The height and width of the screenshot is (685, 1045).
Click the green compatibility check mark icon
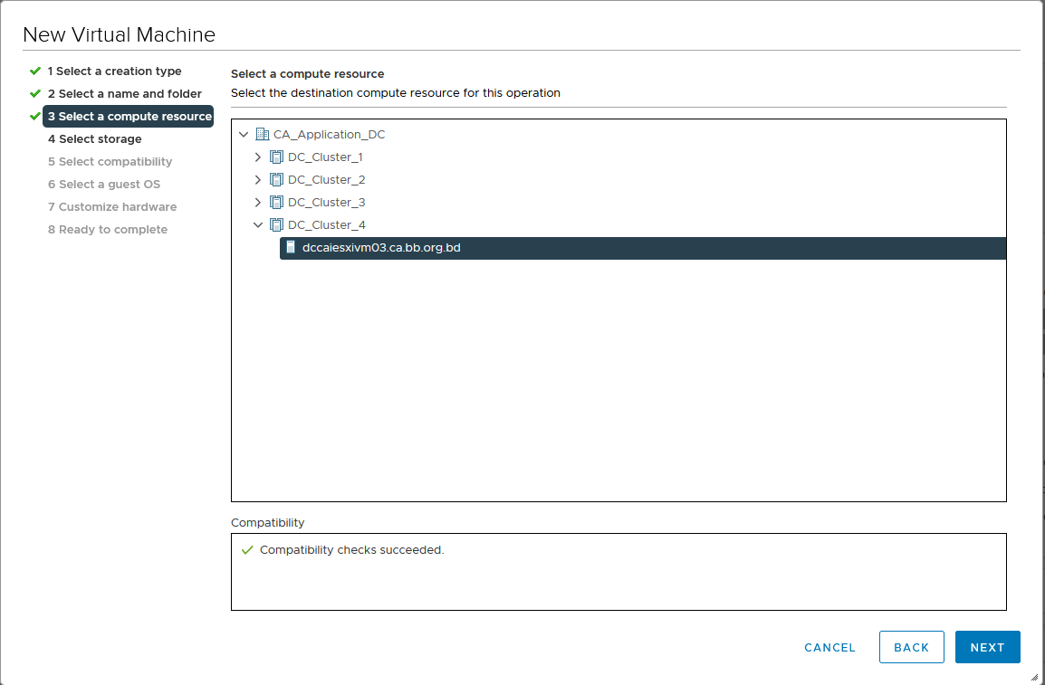[x=247, y=550]
